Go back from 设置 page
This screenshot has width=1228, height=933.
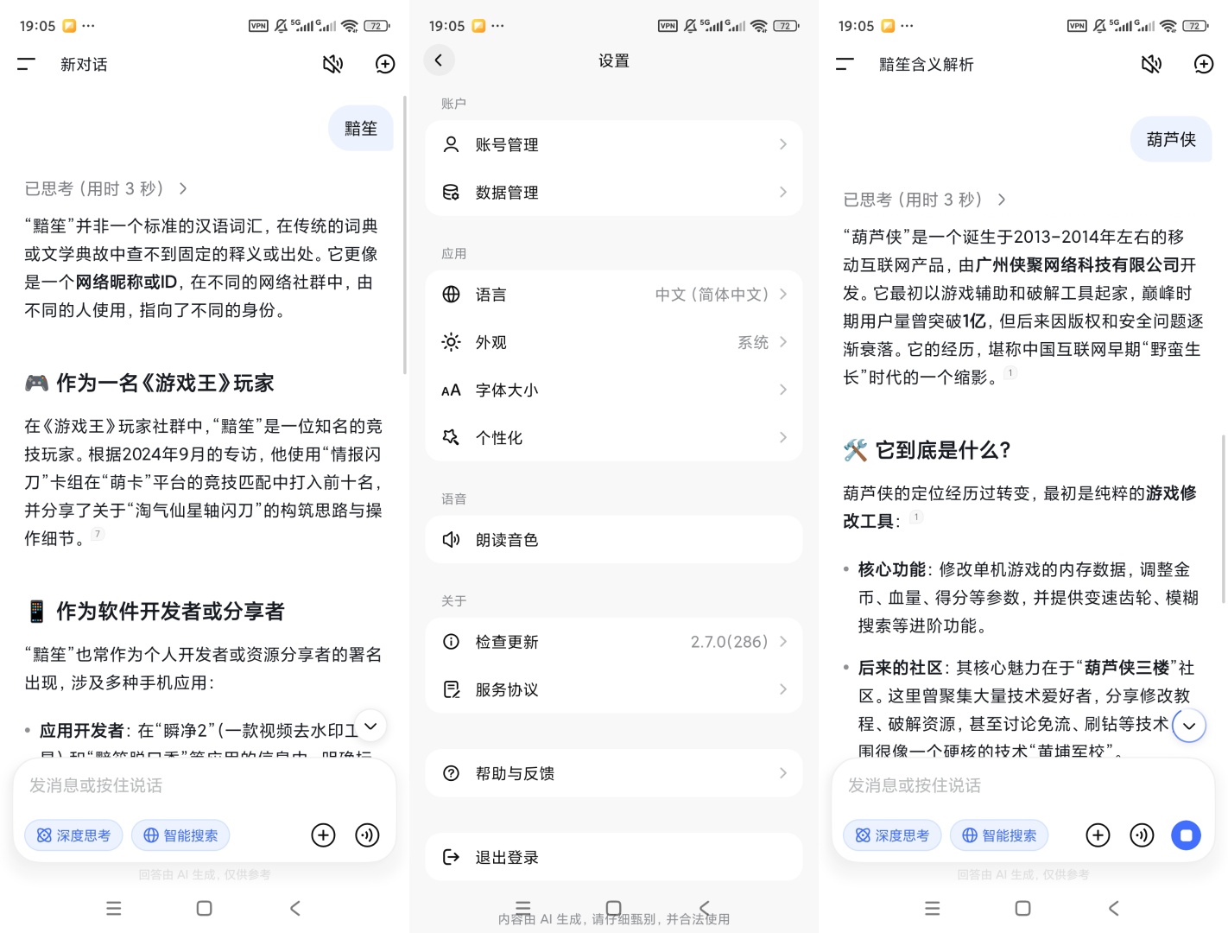[x=439, y=60]
